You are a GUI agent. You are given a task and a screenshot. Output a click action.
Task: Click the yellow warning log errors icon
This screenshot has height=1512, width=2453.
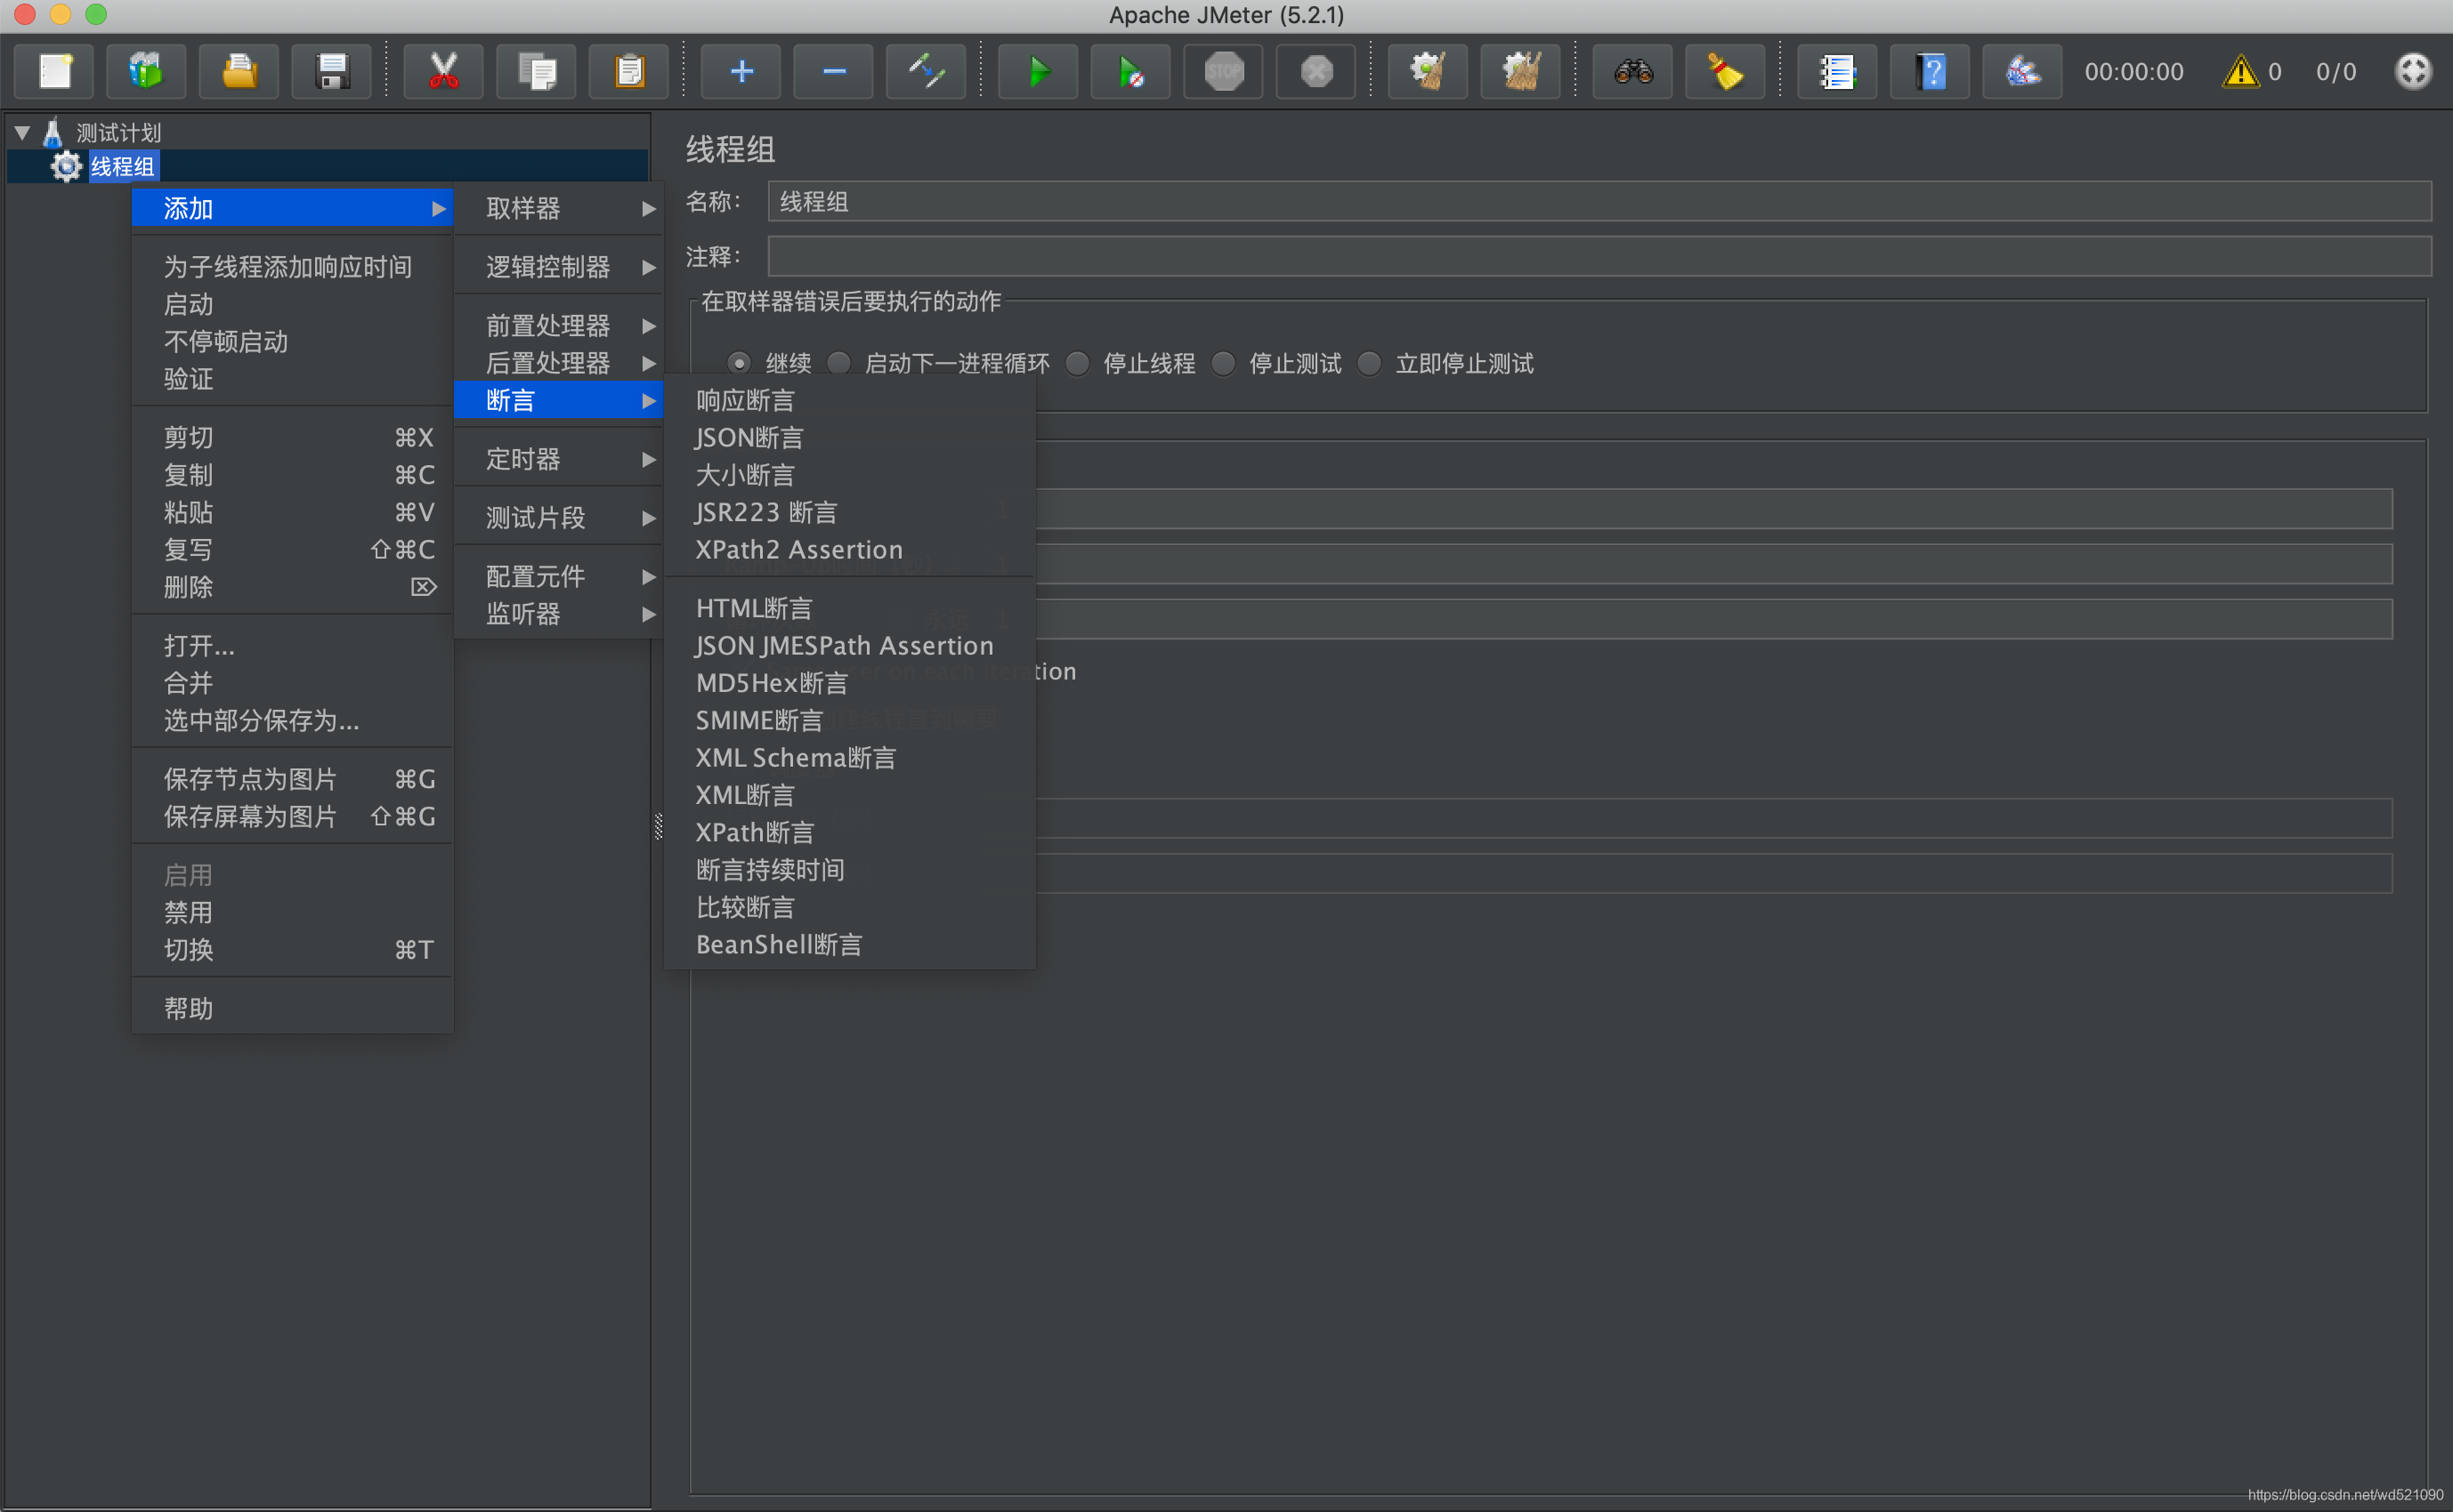click(x=2240, y=72)
